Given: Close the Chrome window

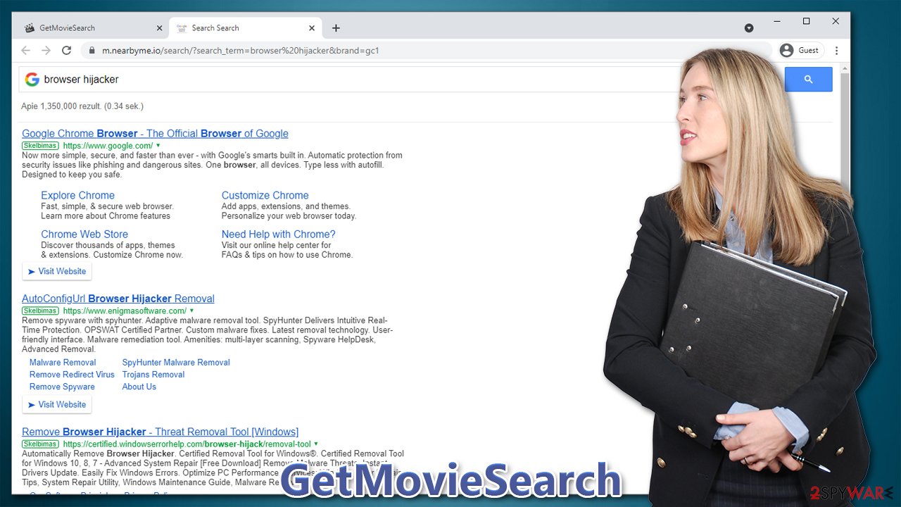Looking at the screenshot, I should (836, 22).
